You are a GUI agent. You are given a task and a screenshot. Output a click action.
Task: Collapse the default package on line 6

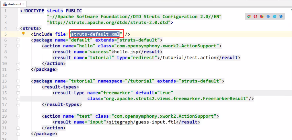tap(19, 40)
